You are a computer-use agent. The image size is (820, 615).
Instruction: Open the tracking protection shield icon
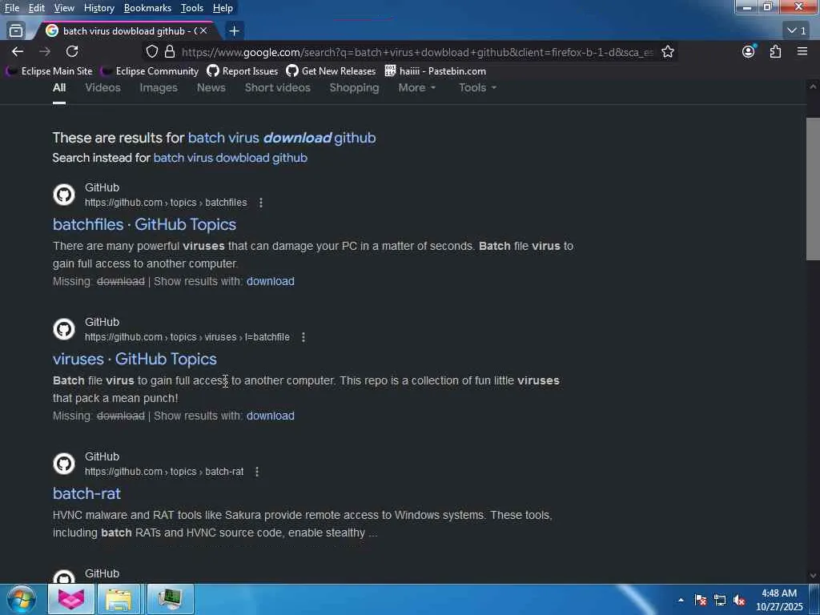(151, 51)
